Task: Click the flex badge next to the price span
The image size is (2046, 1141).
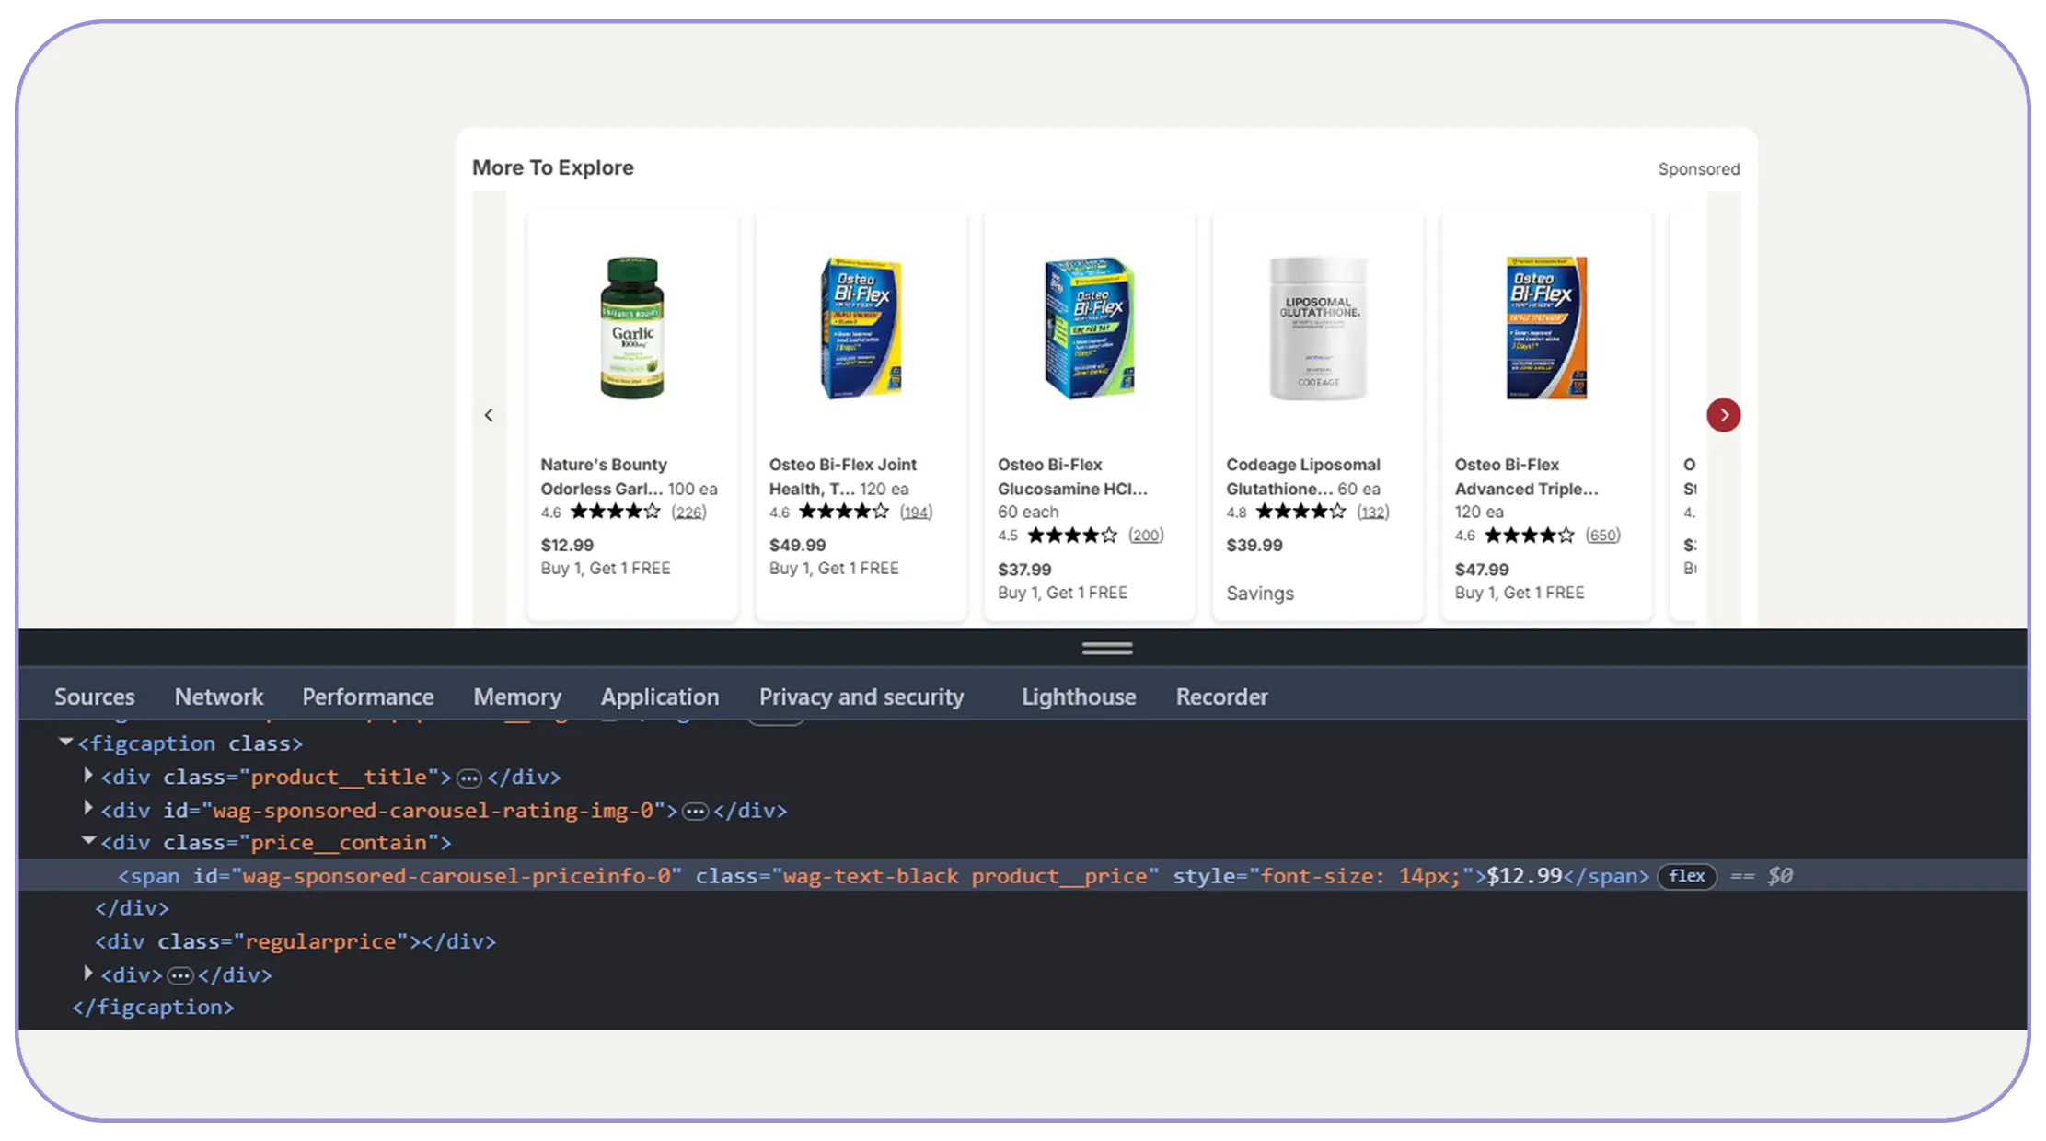Action: tap(1685, 876)
